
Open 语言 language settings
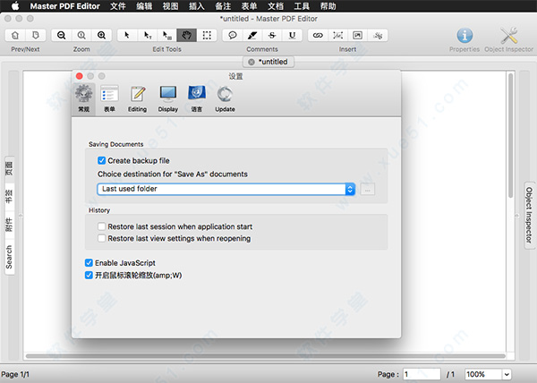(x=197, y=98)
